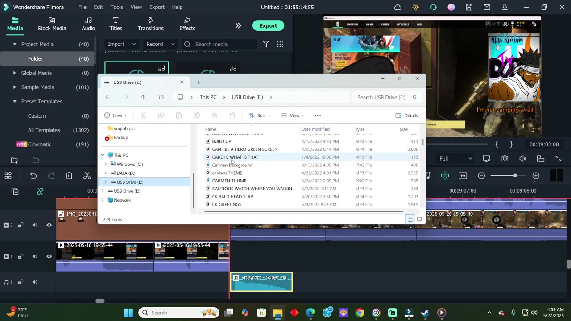The width and height of the screenshot is (571, 321).
Task: Add a new media folder
Action: 14,160
